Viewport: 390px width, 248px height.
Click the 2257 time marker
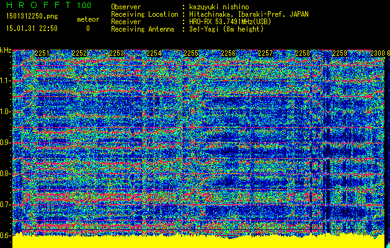tap(266, 54)
